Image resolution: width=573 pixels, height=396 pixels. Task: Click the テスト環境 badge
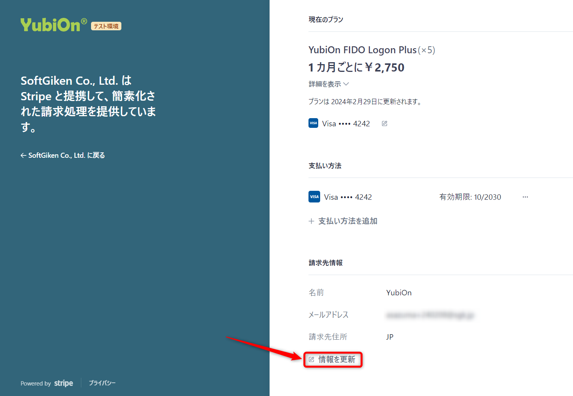(106, 26)
